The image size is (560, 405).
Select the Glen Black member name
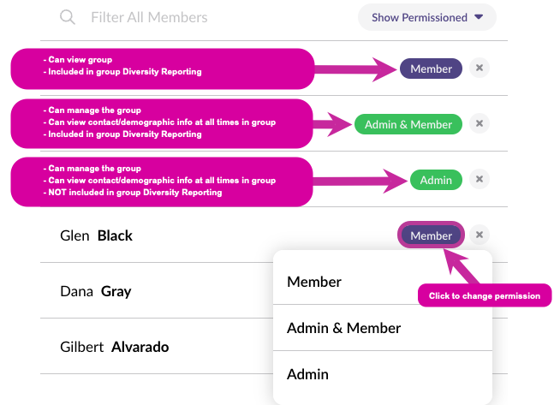(x=96, y=235)
